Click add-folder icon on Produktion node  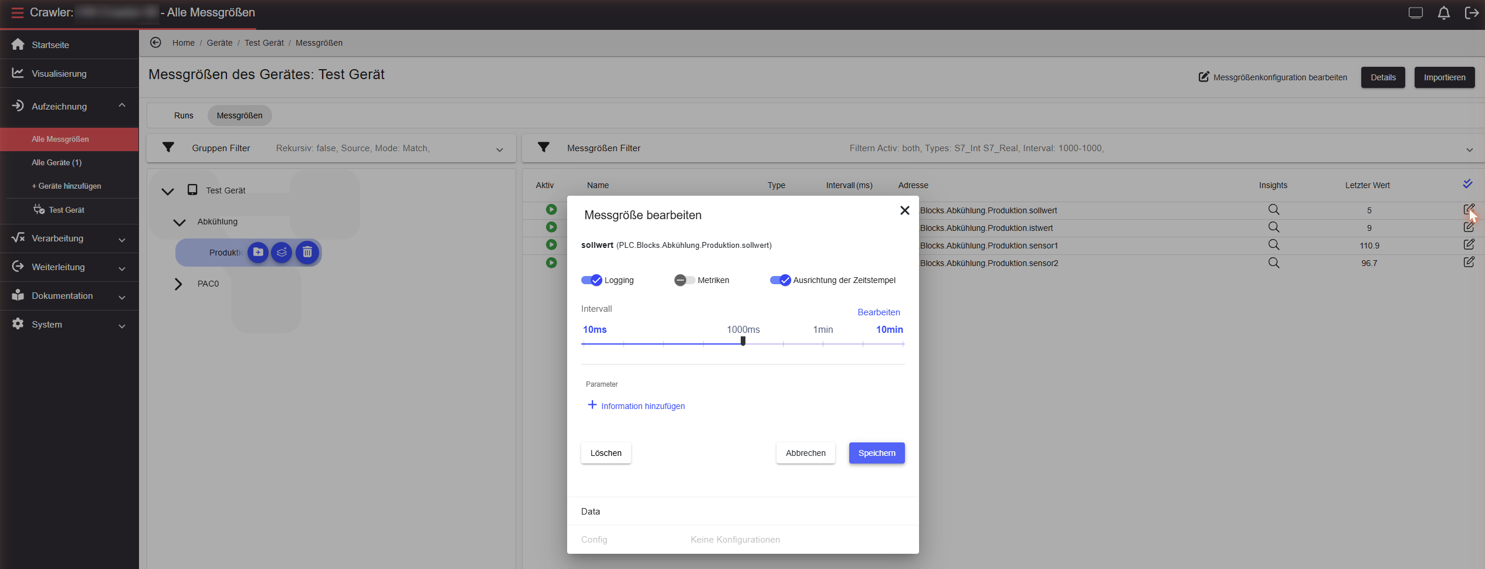click(x=258, y=253)
